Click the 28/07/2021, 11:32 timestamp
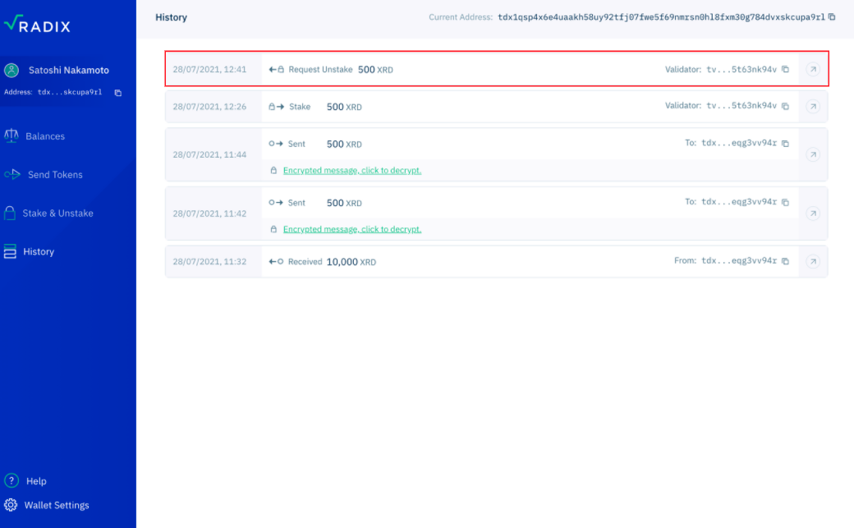This screenshot has width=854, height=528. 209,262
